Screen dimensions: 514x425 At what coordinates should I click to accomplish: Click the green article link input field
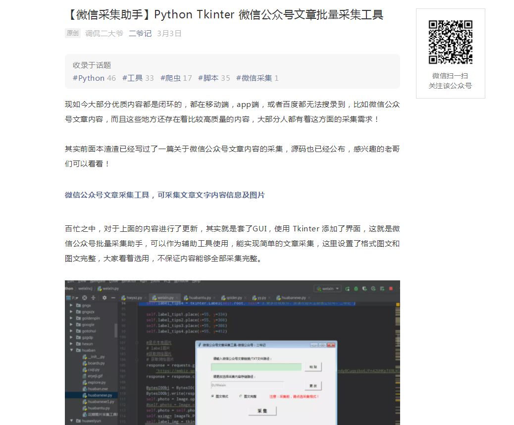click(x=257, y=367)
